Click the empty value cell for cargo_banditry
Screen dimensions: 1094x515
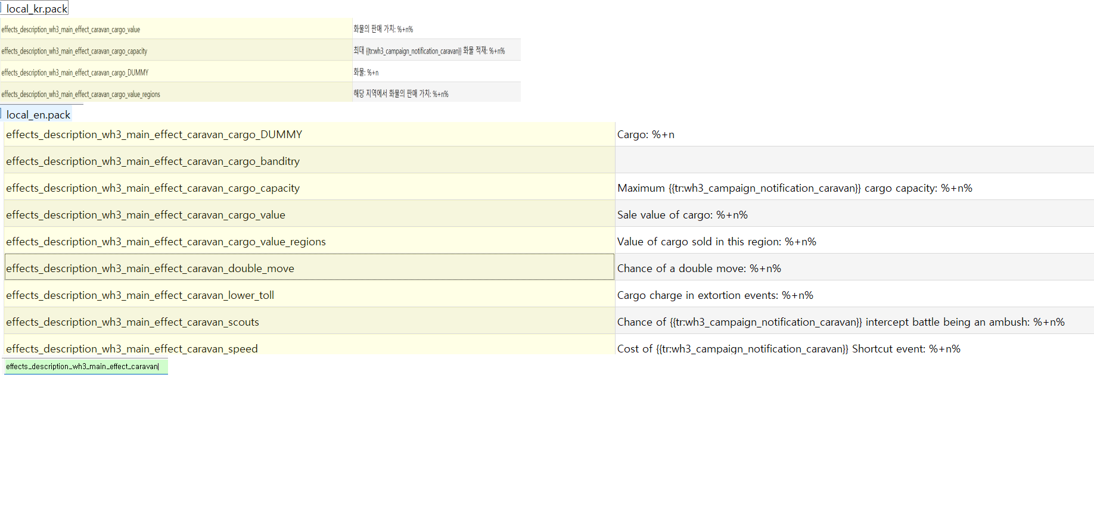pos(853,161)
